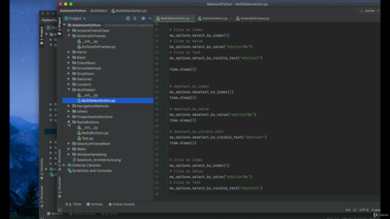Open the Python Console tool window

click(122, 204)
